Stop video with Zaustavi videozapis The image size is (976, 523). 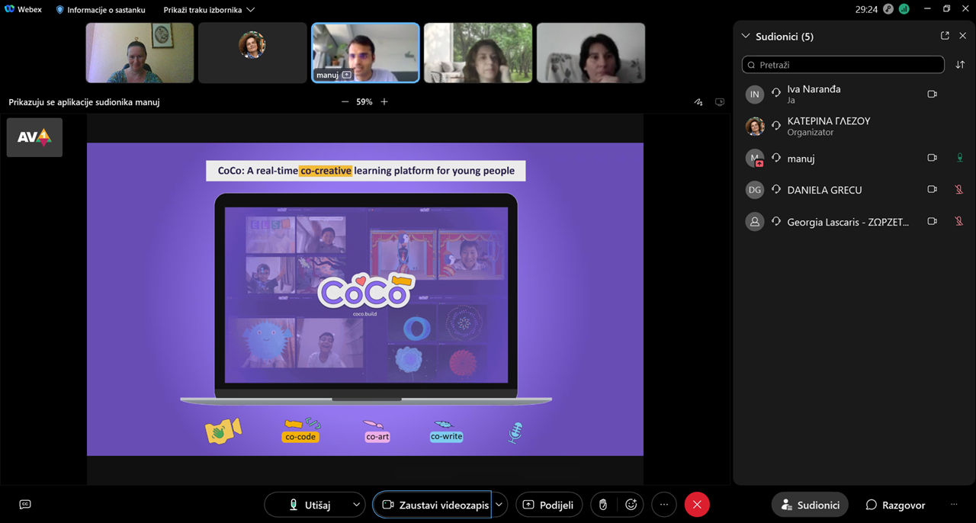432,505
